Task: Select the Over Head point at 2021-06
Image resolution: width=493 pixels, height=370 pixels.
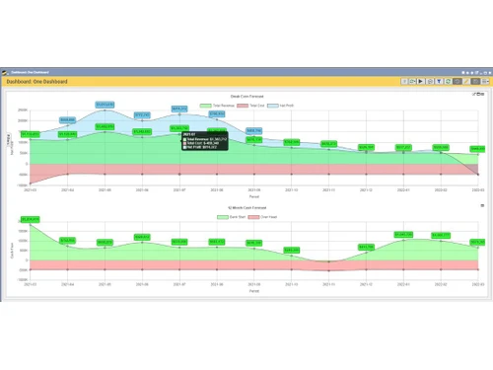Action: (x=142, y=269)
